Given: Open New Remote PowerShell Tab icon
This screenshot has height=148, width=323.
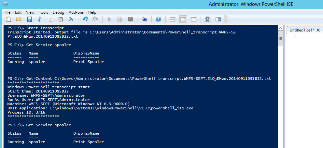Looking at the screenshot, I should tap(144, 19).
